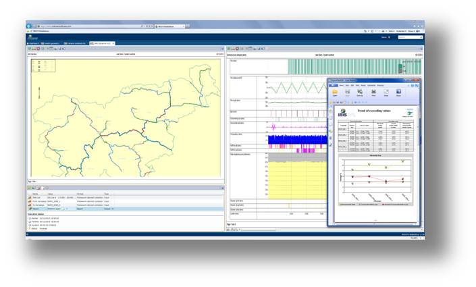Collapse the map panel with its corner button

click(x=222, y=49)
